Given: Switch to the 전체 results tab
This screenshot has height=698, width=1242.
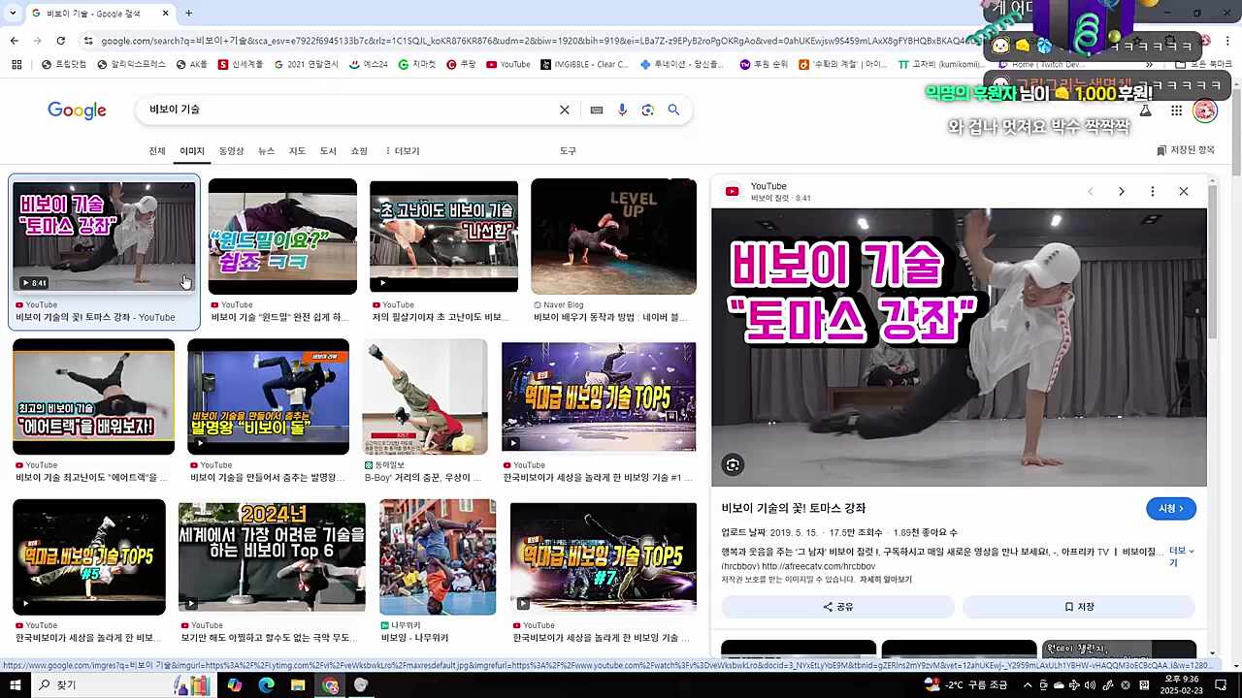Looking at the screenshot, I should [x=157, y=151].
